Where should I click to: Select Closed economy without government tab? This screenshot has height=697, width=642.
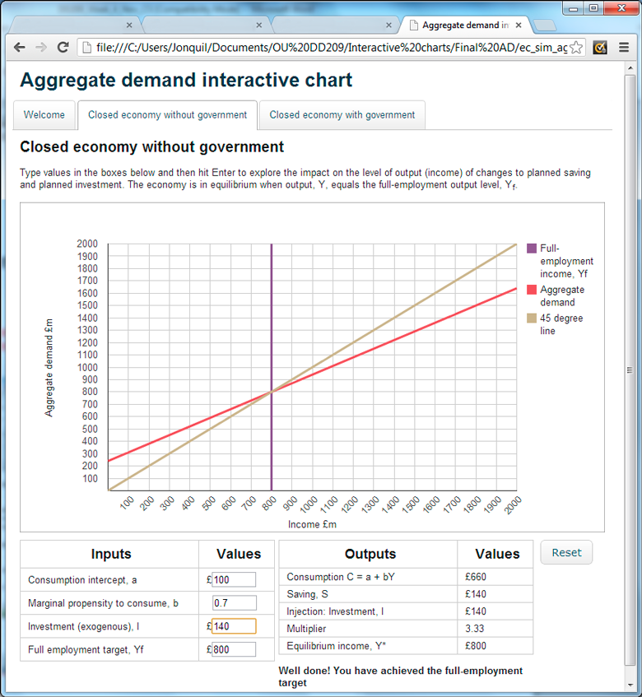(x=167, y=115)
